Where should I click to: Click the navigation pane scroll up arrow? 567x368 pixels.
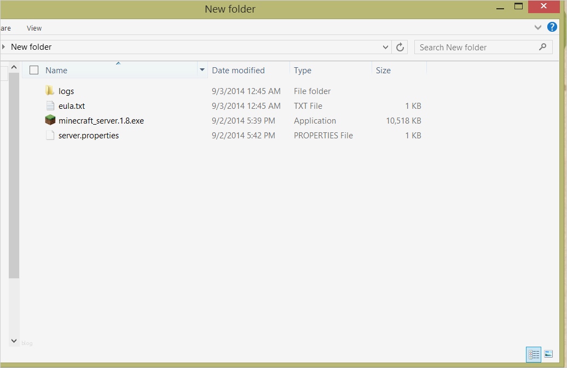(14, 67)
